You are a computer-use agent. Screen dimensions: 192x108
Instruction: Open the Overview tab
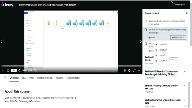14,78
